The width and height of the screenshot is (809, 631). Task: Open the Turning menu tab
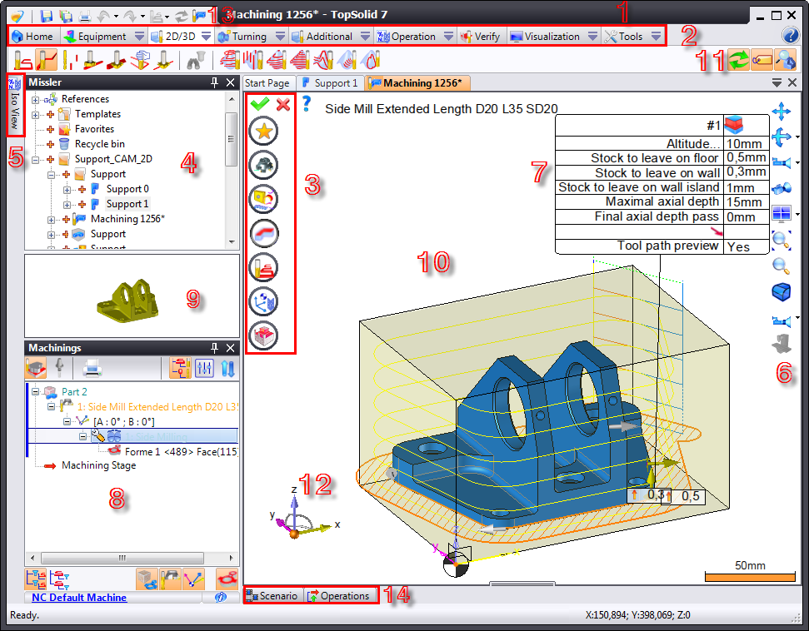(x=242, y=37)
